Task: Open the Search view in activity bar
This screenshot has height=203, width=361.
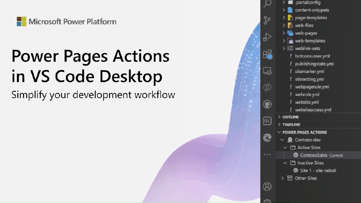Action: click(268, 4)
